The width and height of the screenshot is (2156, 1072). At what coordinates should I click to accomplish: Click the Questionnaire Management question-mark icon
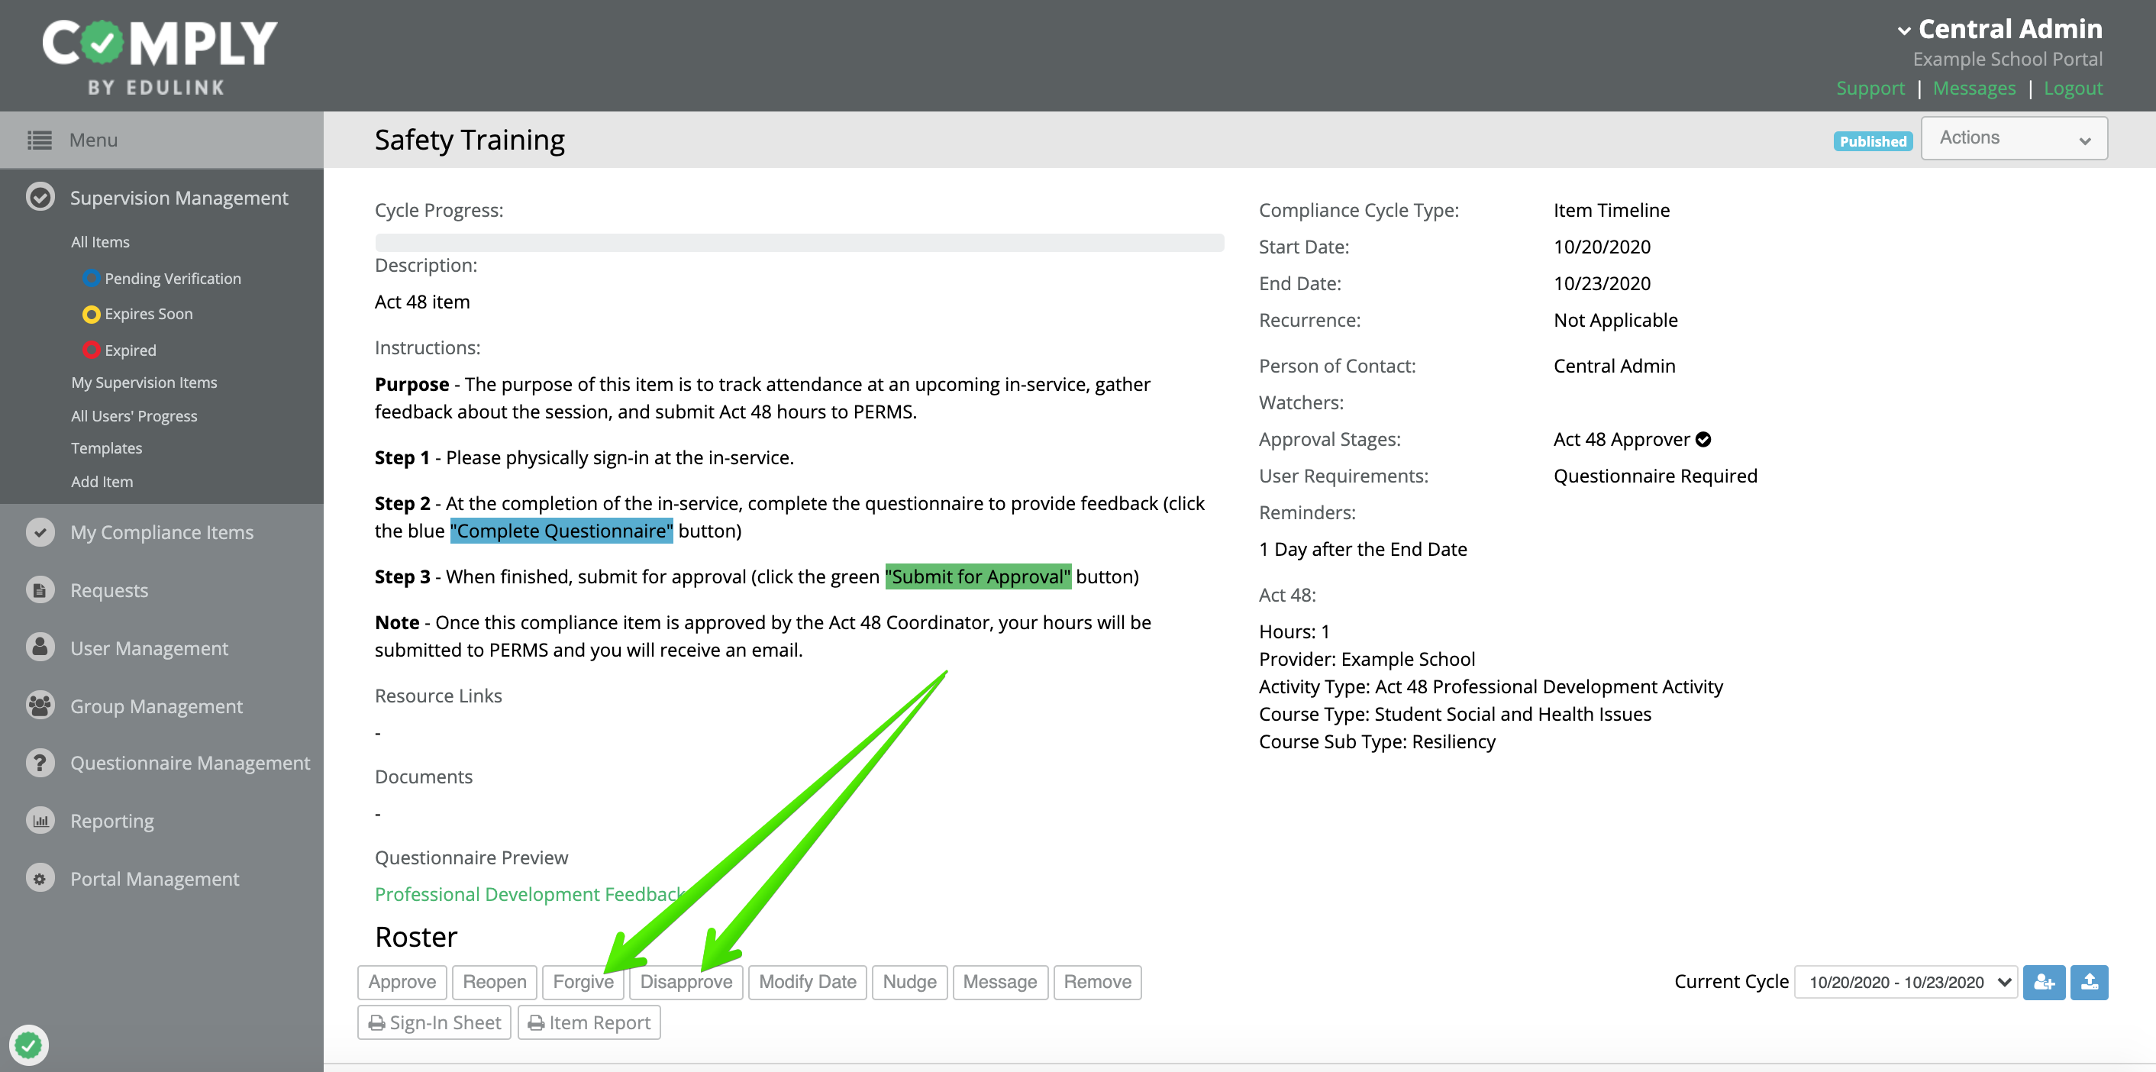pyautogui.click(x=40, y=762)
